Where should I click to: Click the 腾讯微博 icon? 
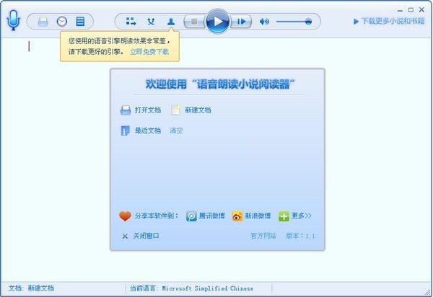(191, 216)
